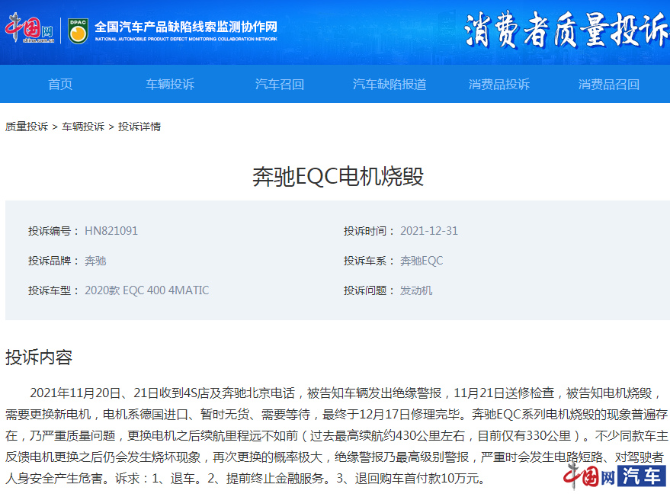Click the article title 奔驰EQC电机烧毁
The width and height of the screenshot is (670, 497).
(x=338, y=177)
